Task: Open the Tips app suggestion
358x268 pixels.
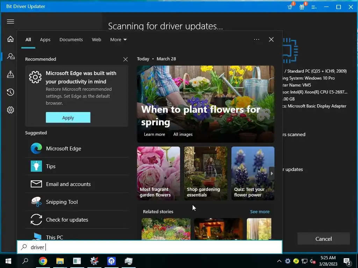Action: point(77,166)
